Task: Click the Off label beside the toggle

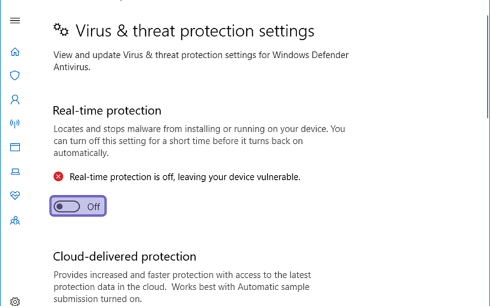Action: (x=94, y=207)
